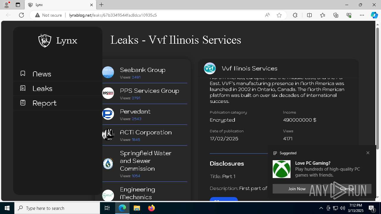Open the Read aloud feature
This screenshot has height=214, width=381.
(267, 15)
